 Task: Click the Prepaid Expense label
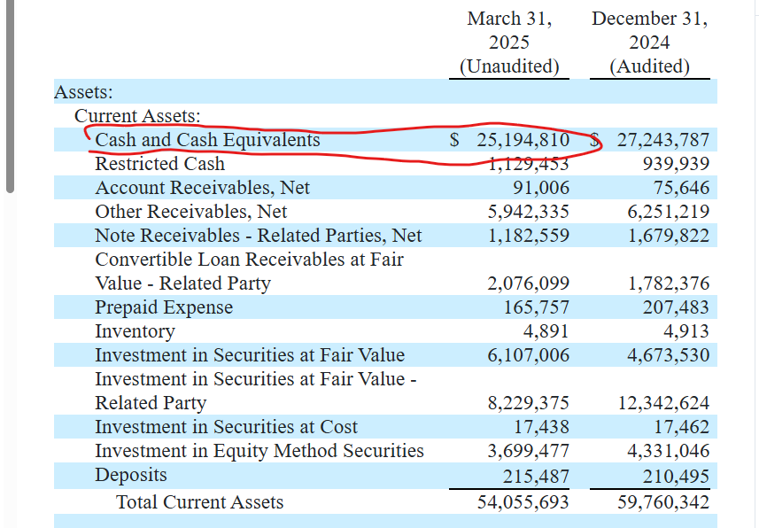(164, 307)
